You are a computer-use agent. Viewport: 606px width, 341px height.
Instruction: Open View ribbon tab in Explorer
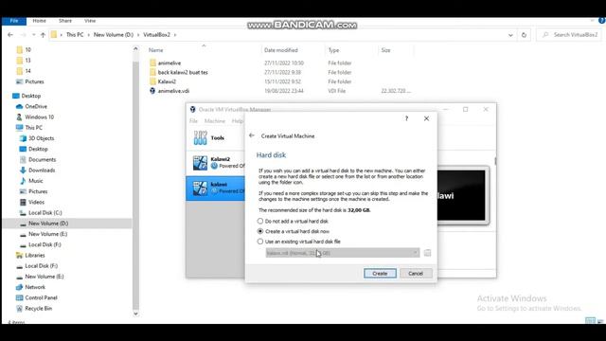click(x=90, y=21)
